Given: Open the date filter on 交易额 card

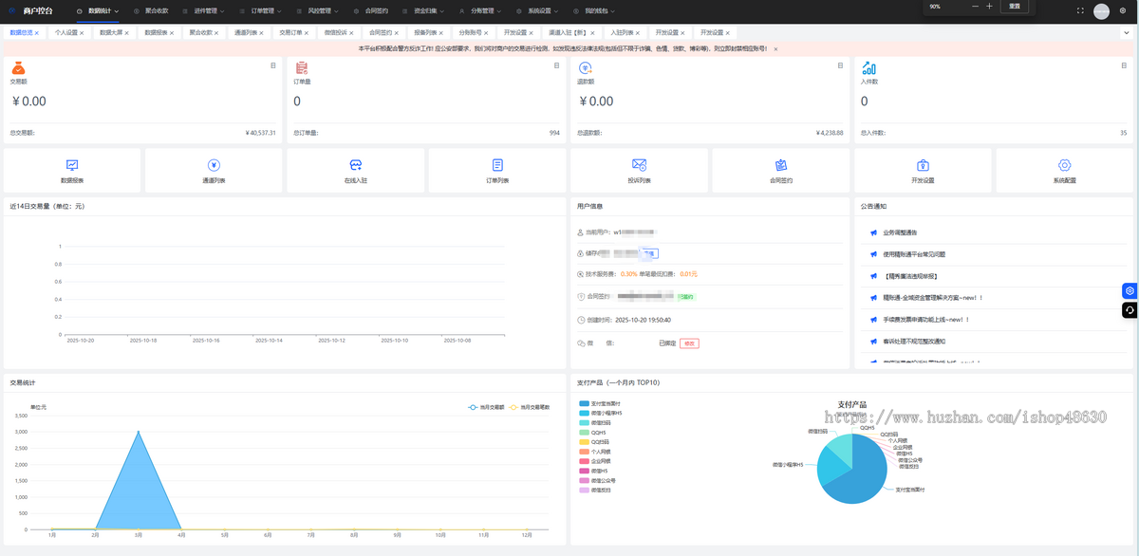Looking at the screenshot, I should [273, 65].
